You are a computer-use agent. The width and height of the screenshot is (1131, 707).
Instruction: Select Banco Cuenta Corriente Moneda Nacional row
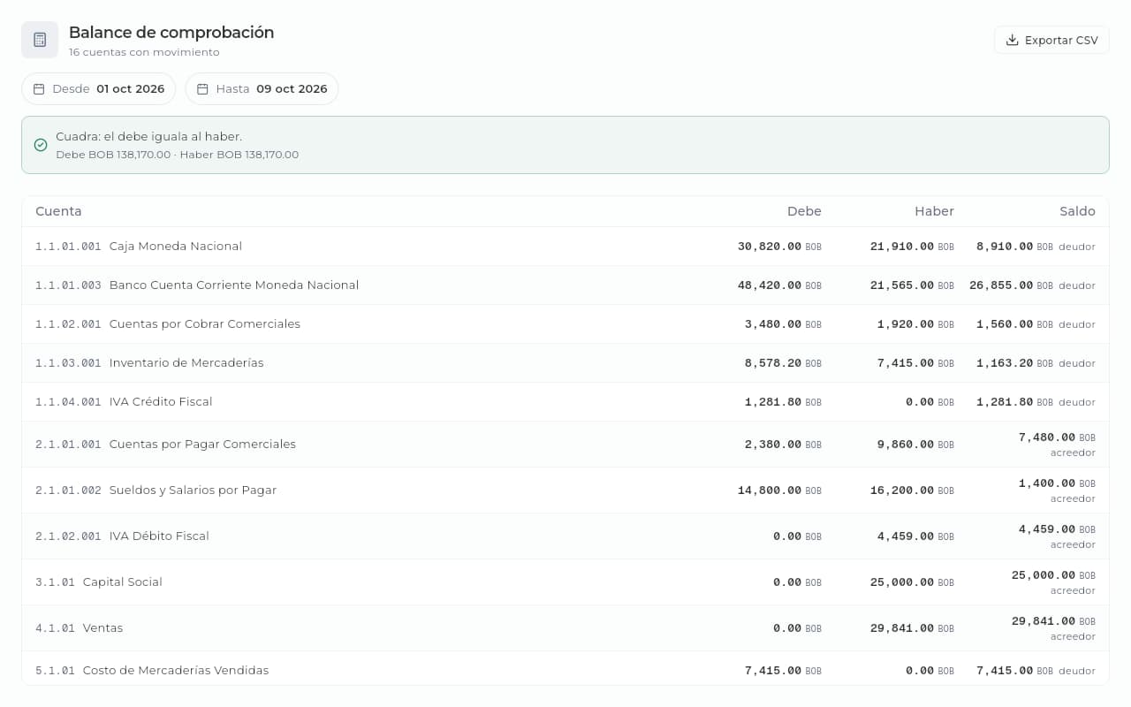pyautogui.click(x=565, y=285)
